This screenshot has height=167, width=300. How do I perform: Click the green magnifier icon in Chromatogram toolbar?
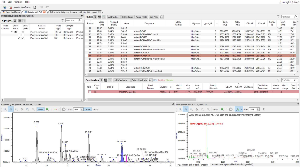click(x=47, y=109)
